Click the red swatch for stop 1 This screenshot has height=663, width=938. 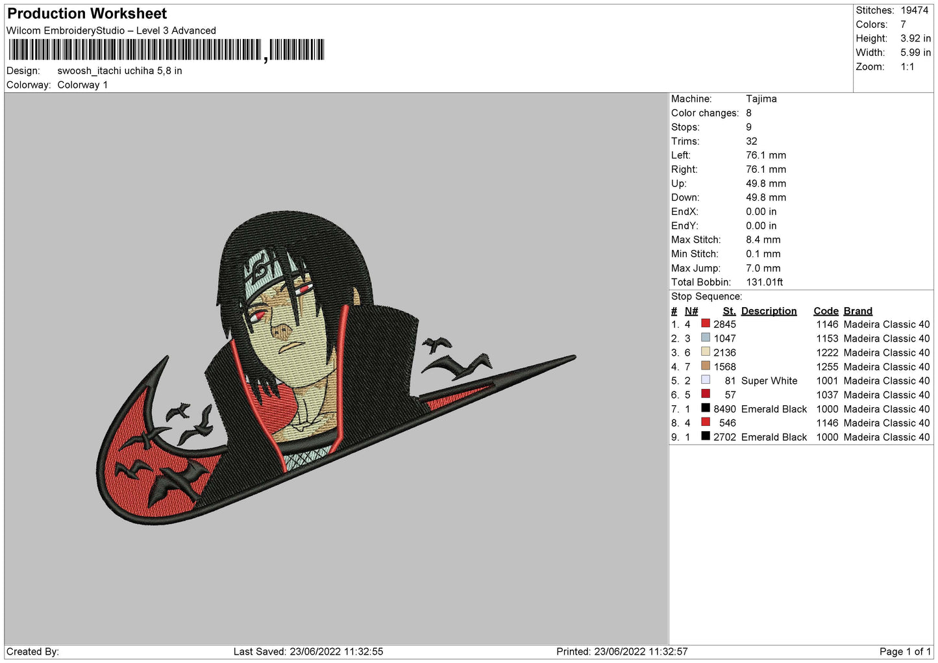[705, 323]
